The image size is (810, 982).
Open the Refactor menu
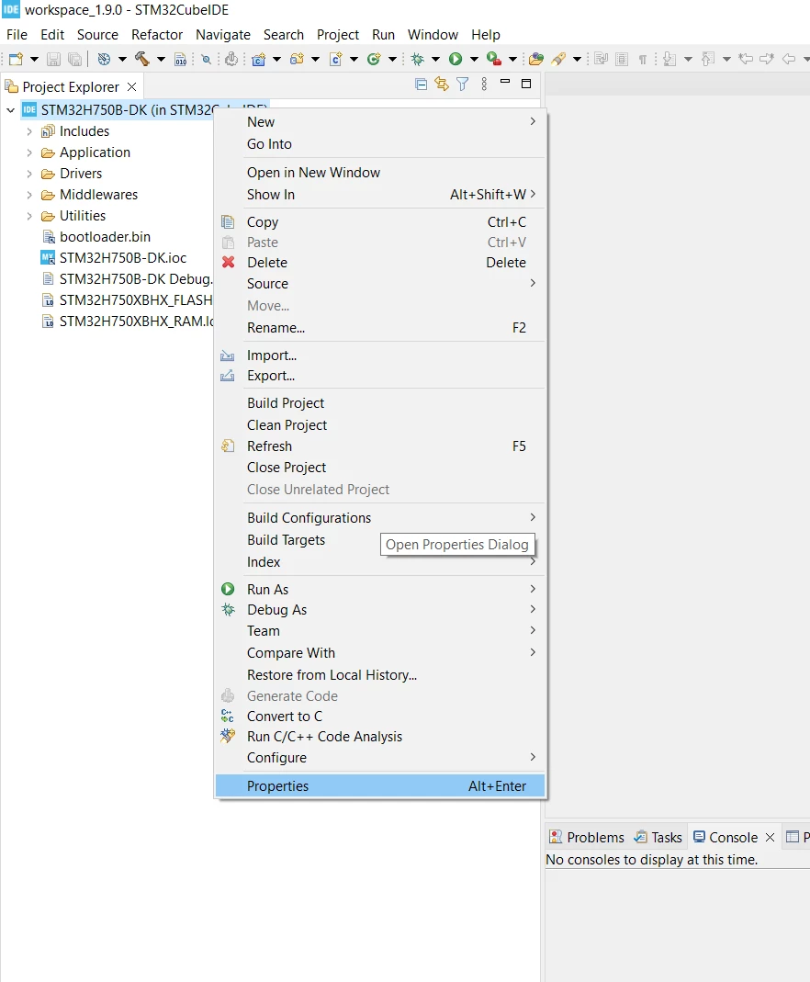pos(157,34)
